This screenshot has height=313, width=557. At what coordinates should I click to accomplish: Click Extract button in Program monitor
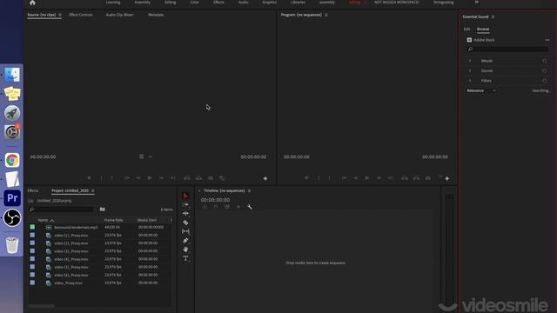[416, 177]
